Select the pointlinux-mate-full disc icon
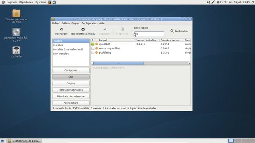Viewport: 255px width, 143px height. pyautogui.click(x=16, y=35)
